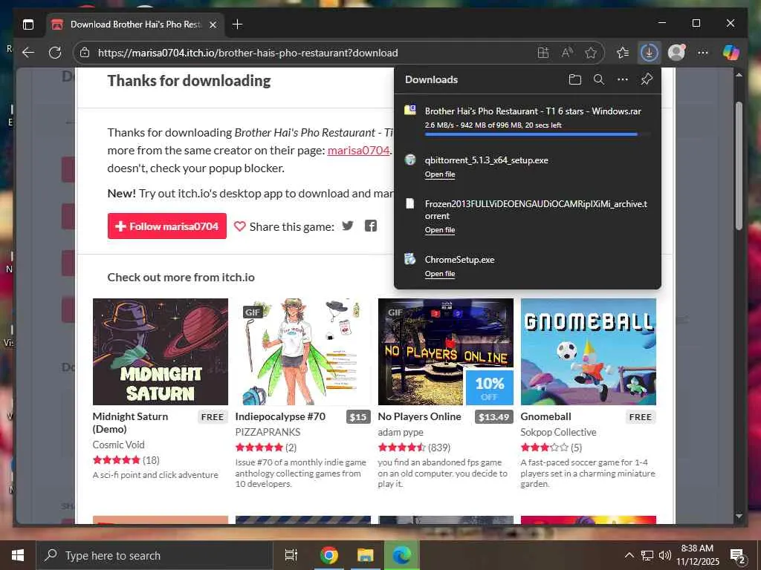
Task: Open Midnight Saturn game thumbnail
Action: [161, 351]
